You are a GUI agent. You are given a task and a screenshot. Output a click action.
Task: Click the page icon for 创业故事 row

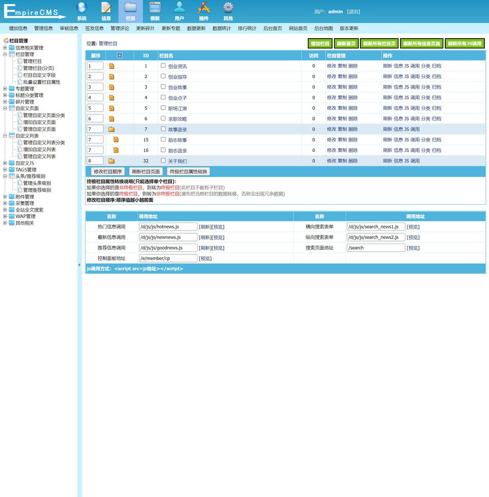pos(112,87)
